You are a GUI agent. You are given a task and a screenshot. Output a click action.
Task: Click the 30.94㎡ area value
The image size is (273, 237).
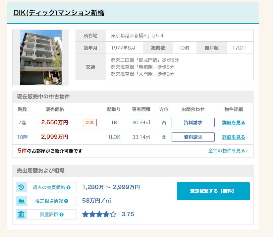141,123
